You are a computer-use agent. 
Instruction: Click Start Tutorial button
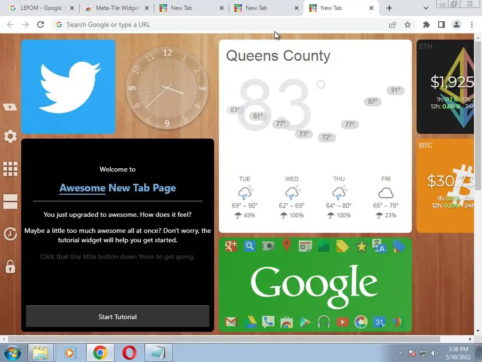(117, 316)
